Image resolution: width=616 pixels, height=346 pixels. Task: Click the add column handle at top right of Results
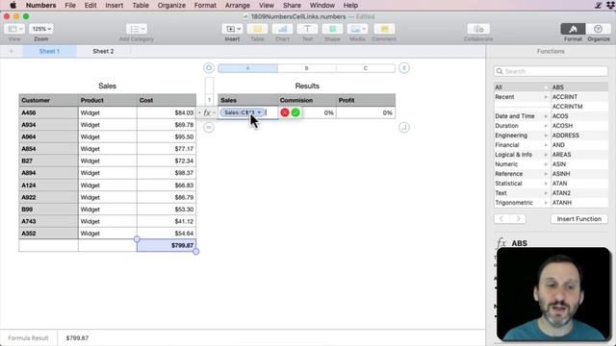tap(404, 68)
